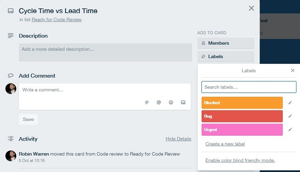Apply the orange Blocked label

coord(242,103)
